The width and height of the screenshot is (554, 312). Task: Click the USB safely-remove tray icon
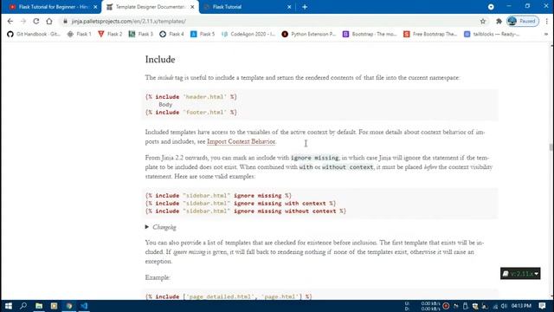[x=466, y=306]
